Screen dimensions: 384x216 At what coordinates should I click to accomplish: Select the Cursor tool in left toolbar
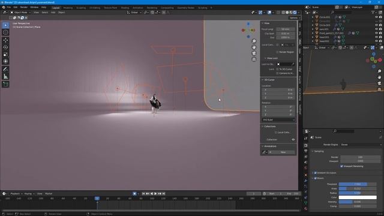coord(5,32)
